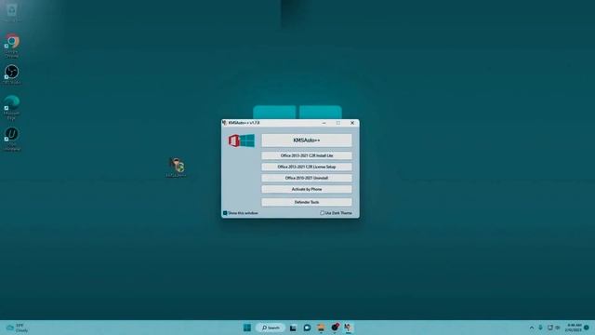Open the Windows Start menu
The image size is (595, 335).
click(247, 328)
